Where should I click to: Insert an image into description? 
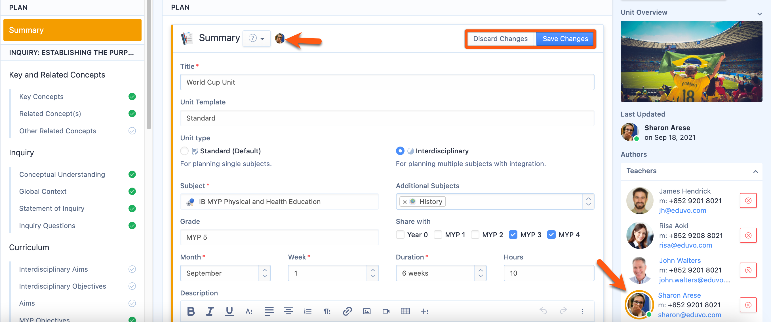coord(367,311)
